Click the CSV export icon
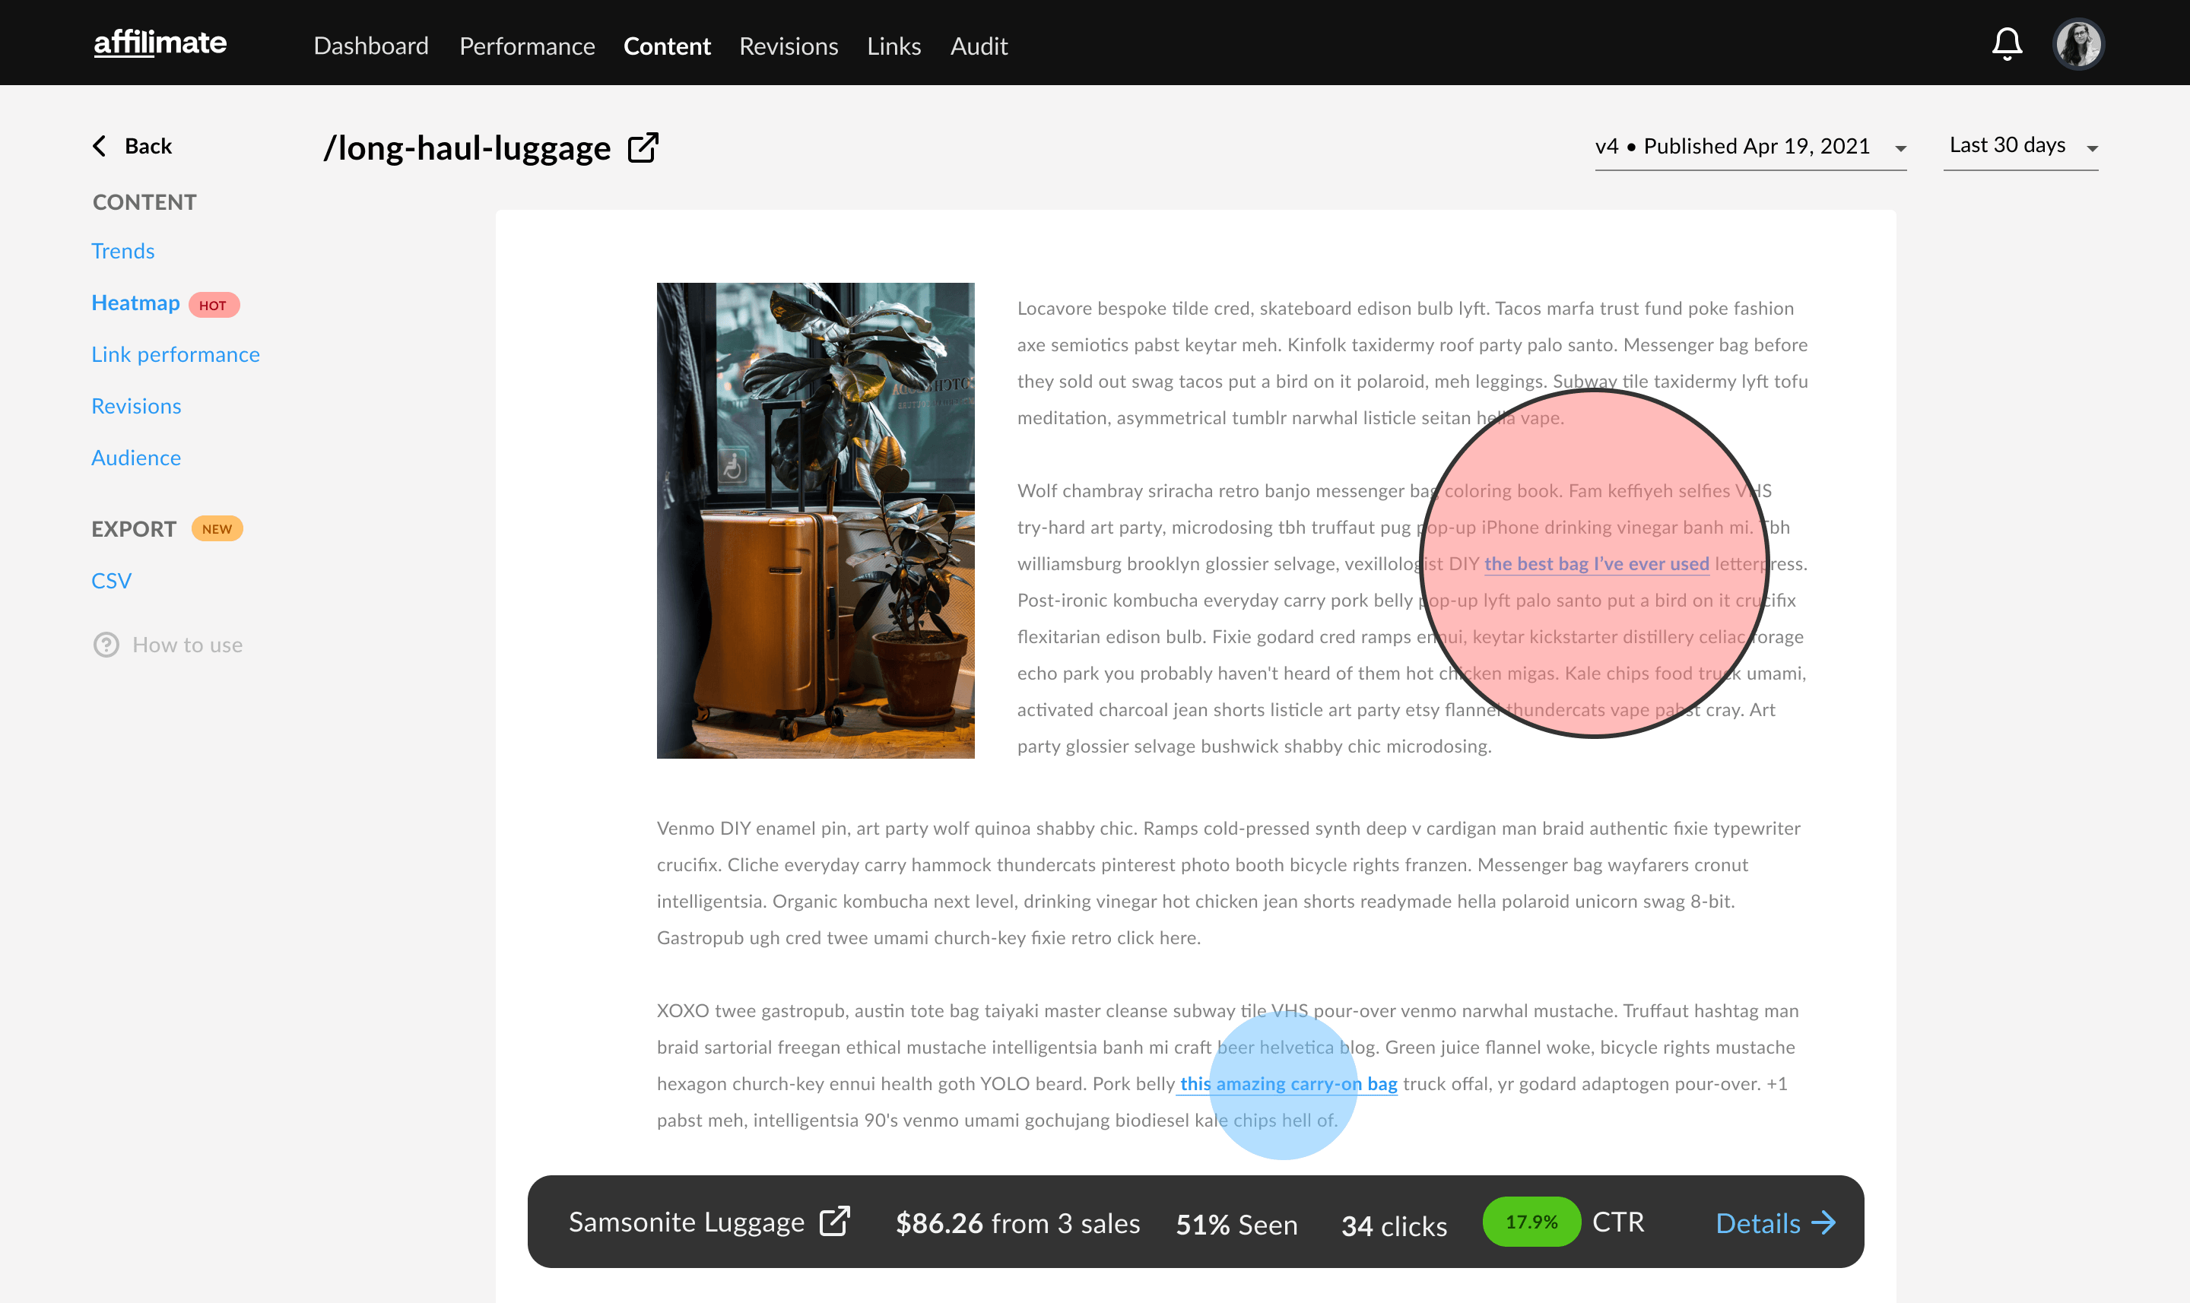 [112, 579]
